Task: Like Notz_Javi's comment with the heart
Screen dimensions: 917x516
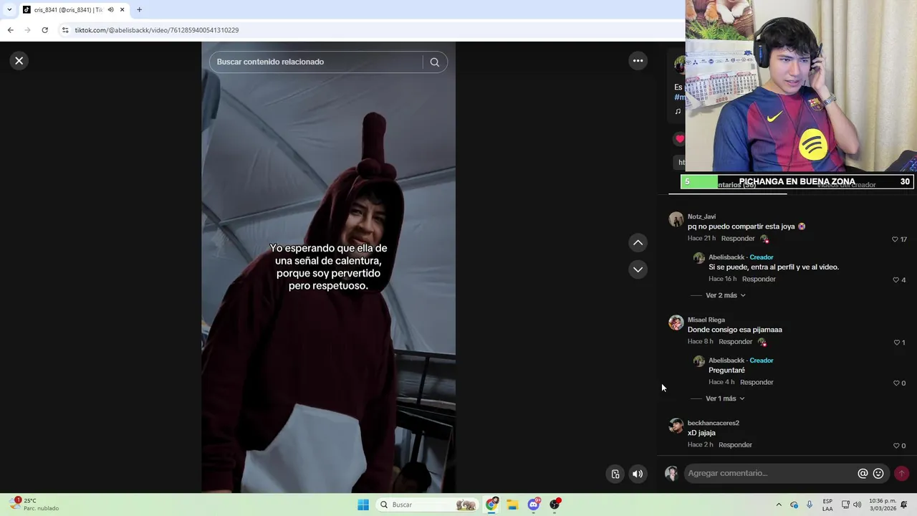Action: pos(895,239)
